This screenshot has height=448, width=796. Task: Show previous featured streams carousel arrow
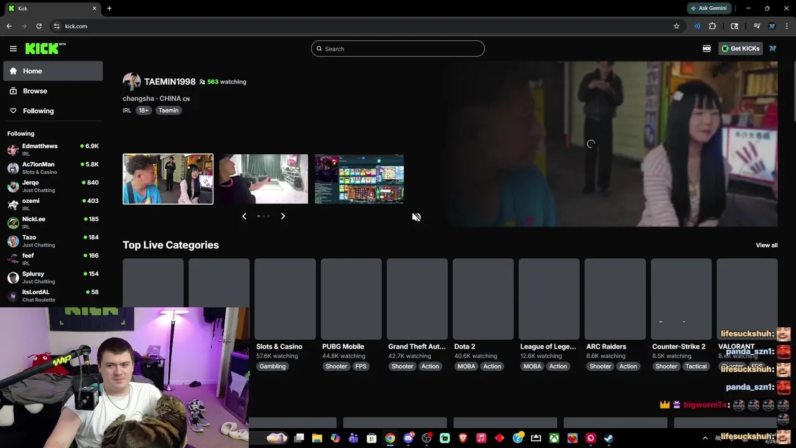click(244, 216)
